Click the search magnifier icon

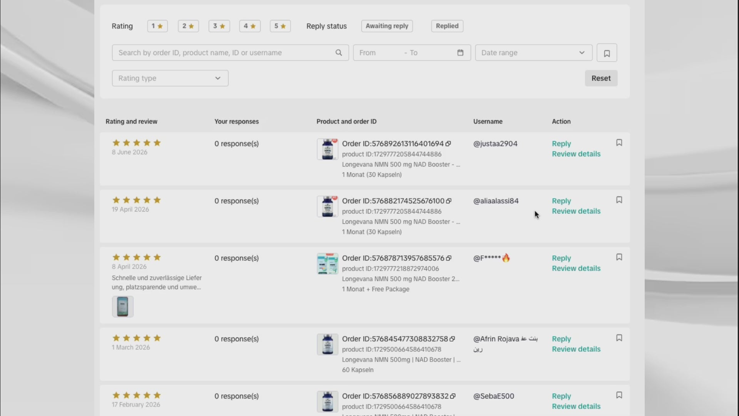339,53
